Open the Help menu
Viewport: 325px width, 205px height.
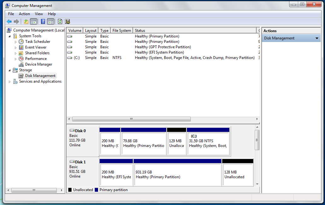pos(52,14)
